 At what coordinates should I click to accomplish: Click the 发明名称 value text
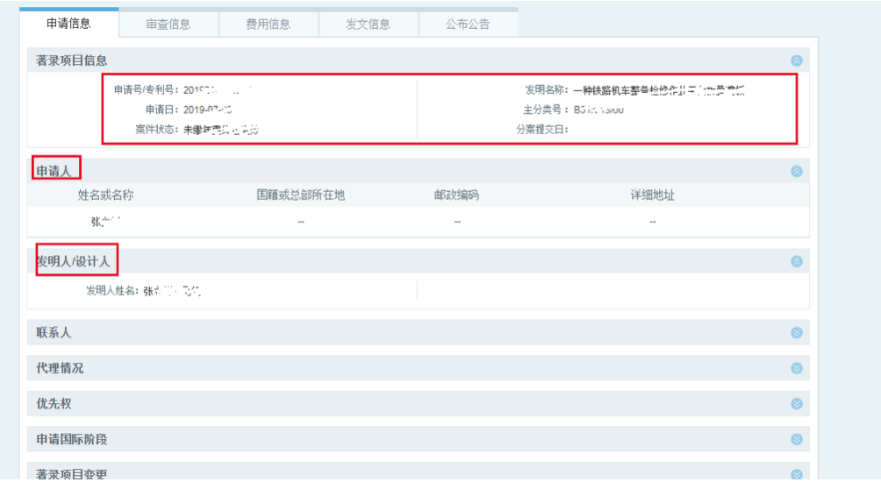659,89
